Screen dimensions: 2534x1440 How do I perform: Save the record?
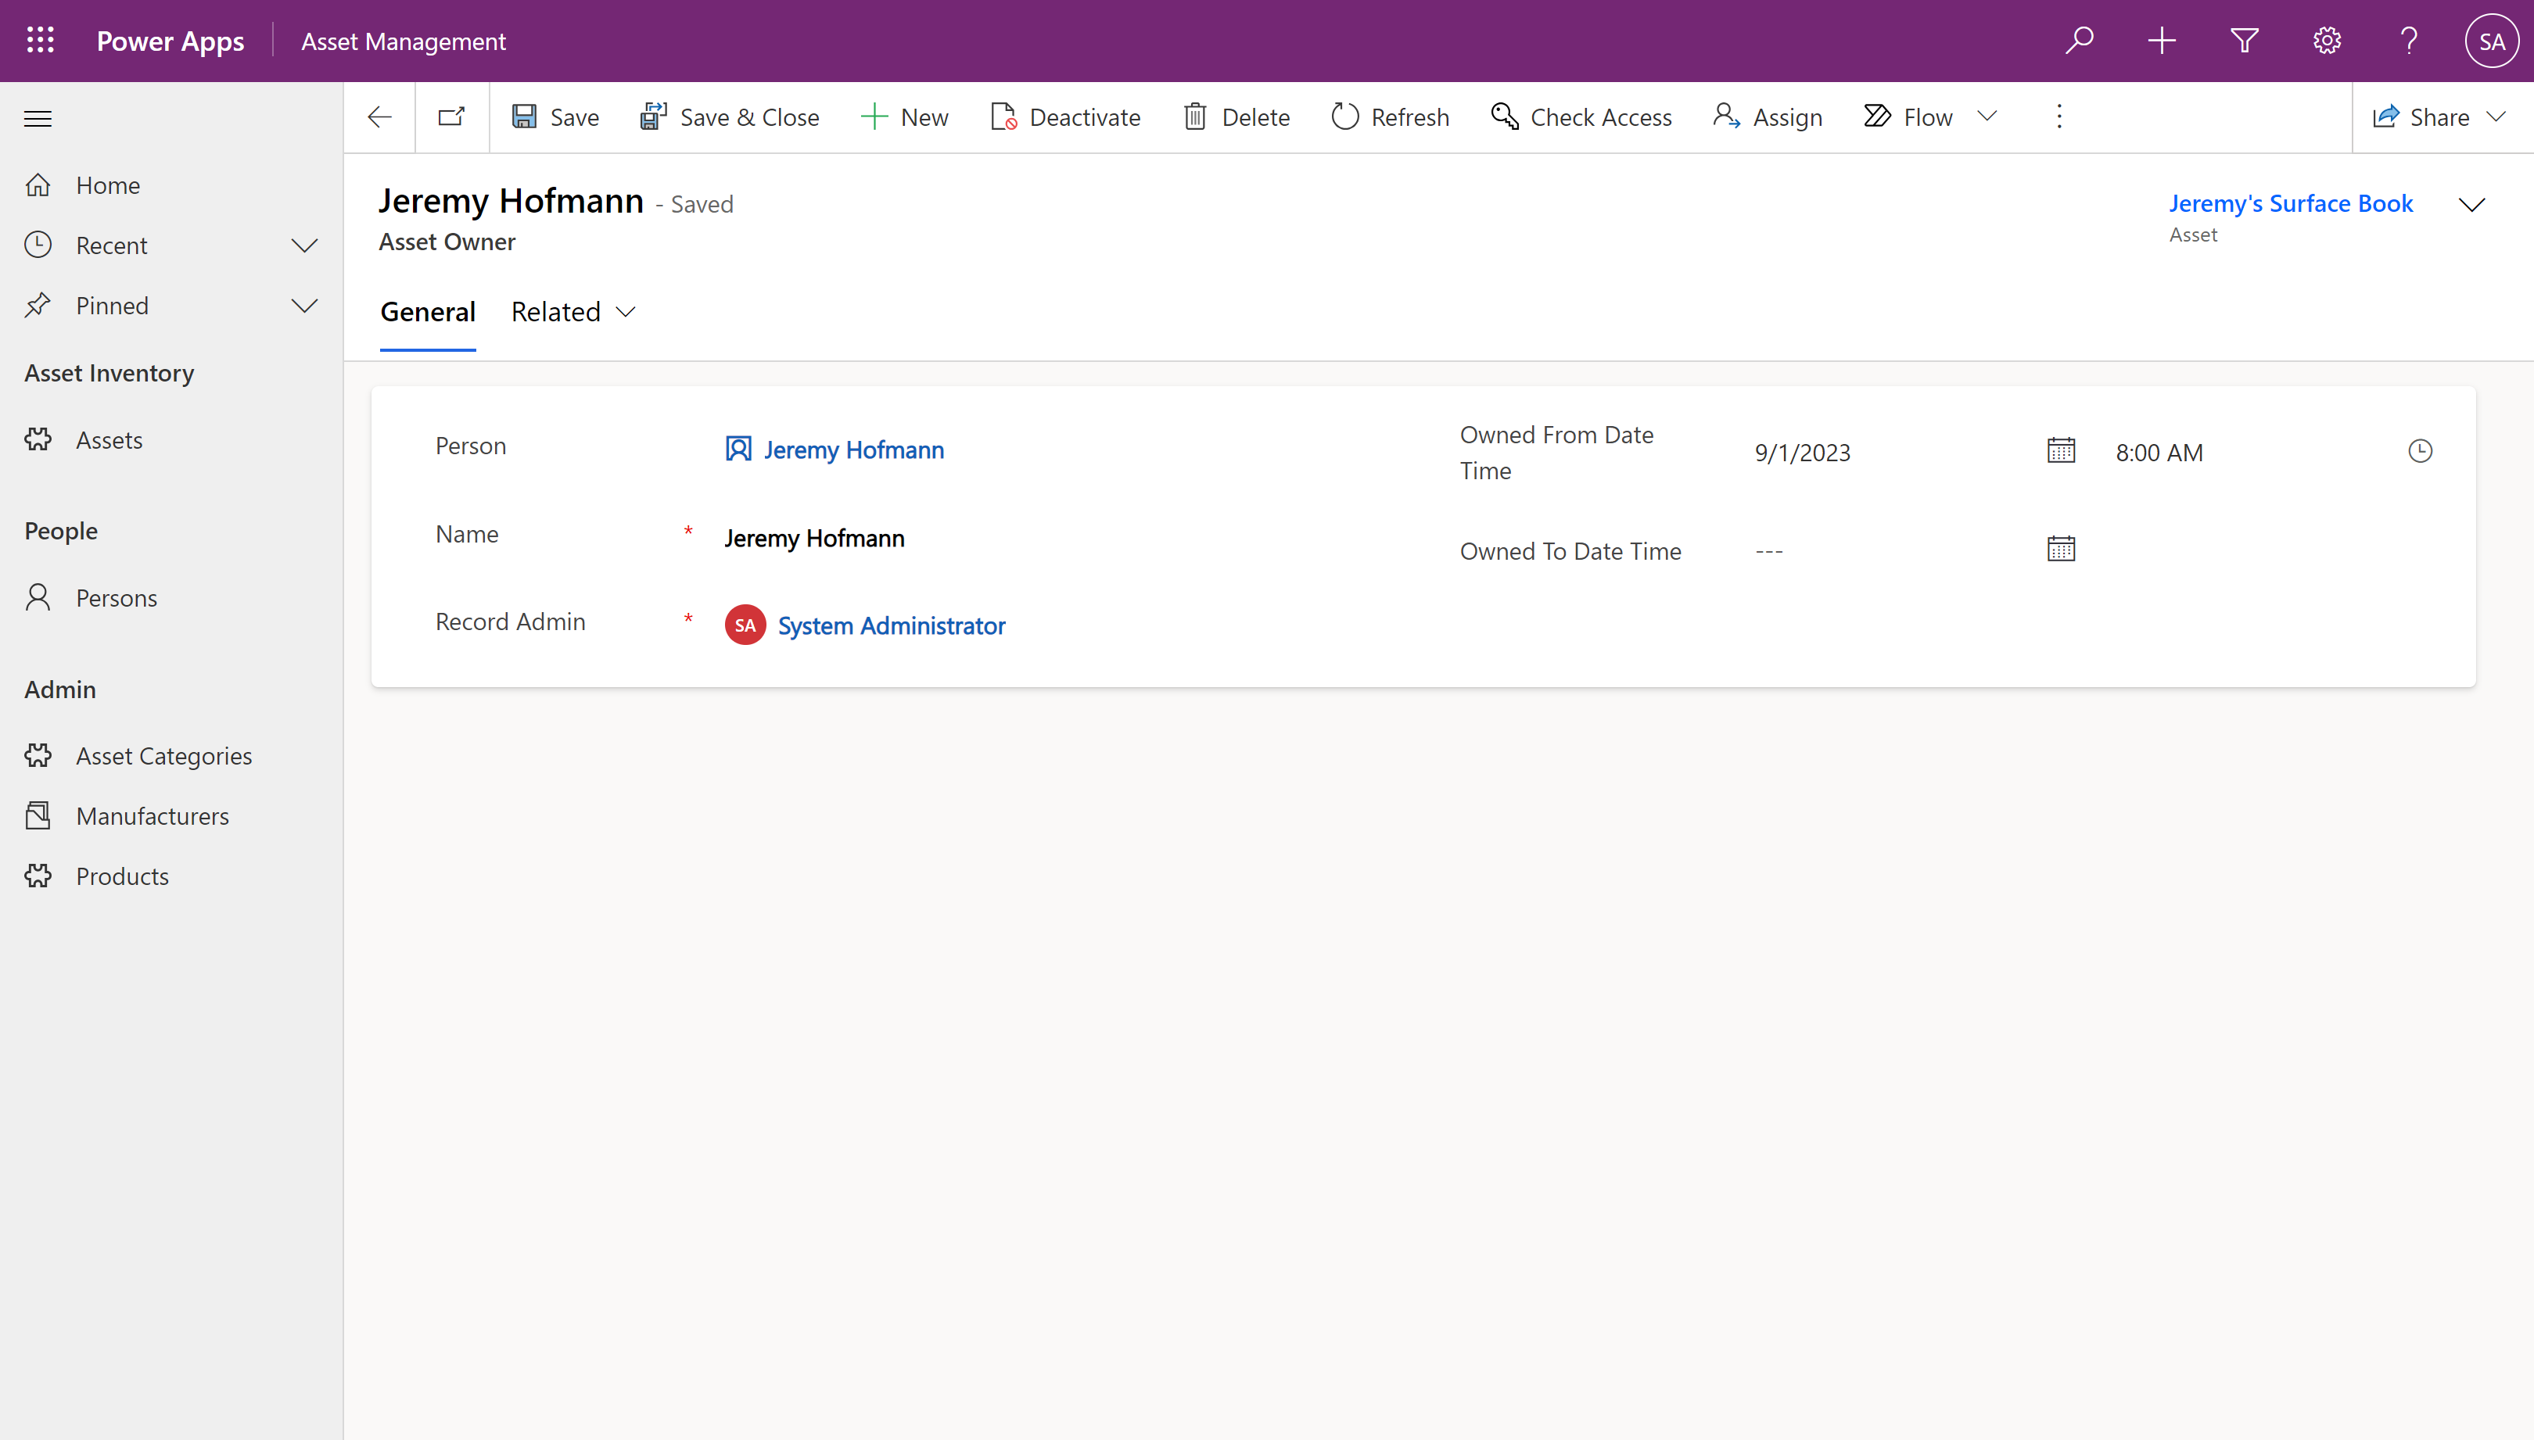click(x=556, y=116)
